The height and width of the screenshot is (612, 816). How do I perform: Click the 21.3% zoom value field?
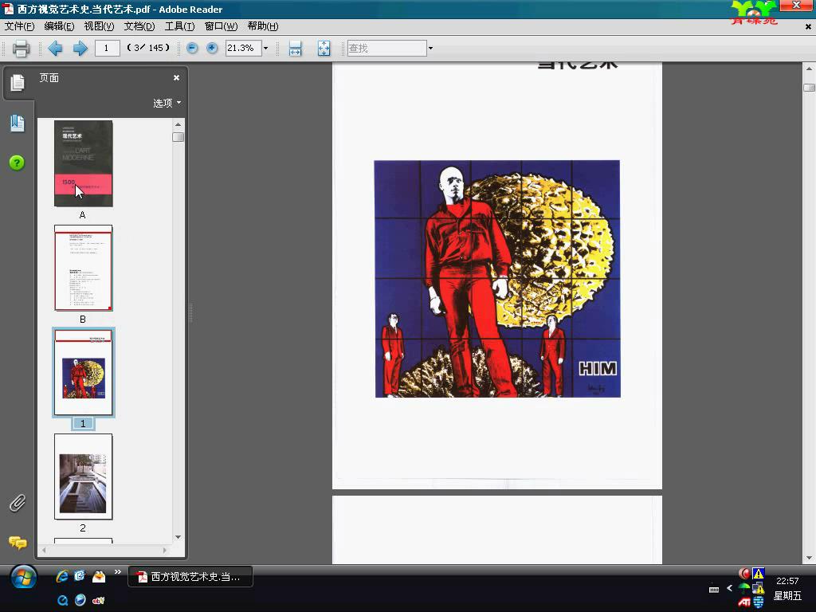(x=244, y=49)
